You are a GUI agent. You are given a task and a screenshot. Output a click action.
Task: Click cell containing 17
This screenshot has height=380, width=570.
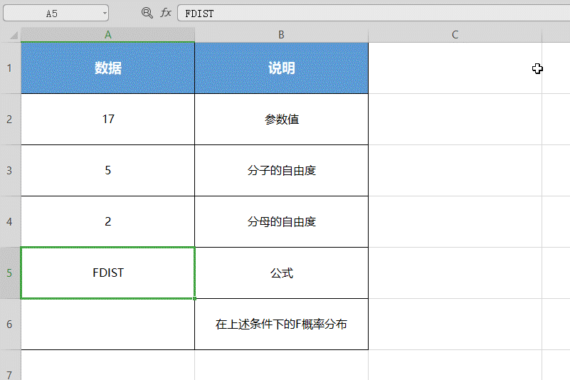108,120
